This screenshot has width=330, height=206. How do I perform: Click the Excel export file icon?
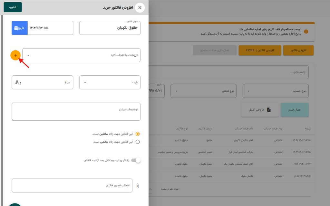tap(268, 110)
